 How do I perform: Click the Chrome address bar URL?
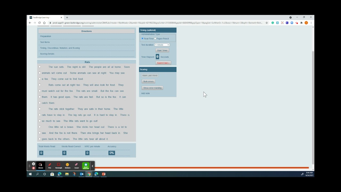[157, 23]
